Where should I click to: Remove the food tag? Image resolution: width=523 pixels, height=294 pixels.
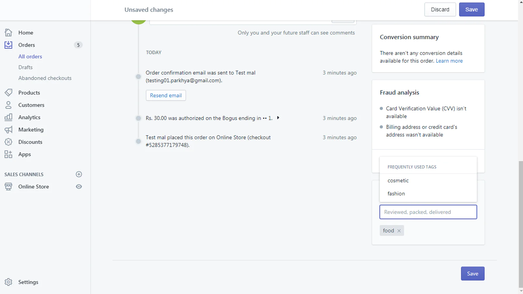[399, 231]
